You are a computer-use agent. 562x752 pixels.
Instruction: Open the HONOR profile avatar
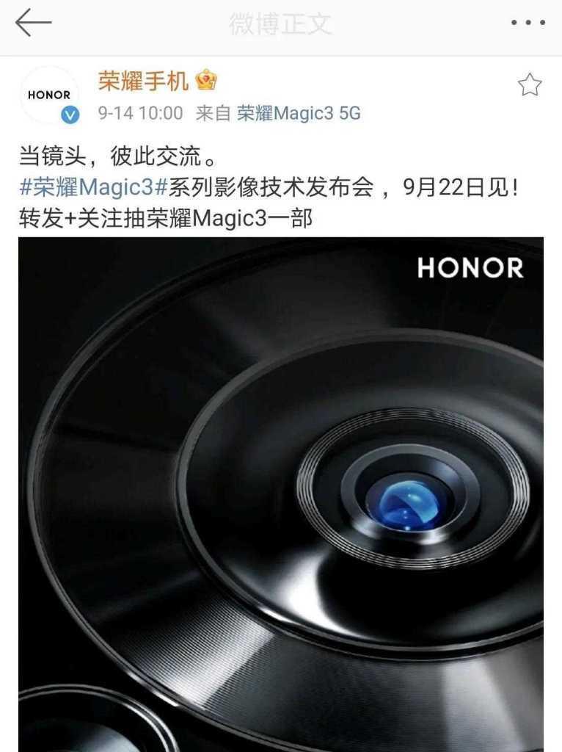(x=49, y=95)
